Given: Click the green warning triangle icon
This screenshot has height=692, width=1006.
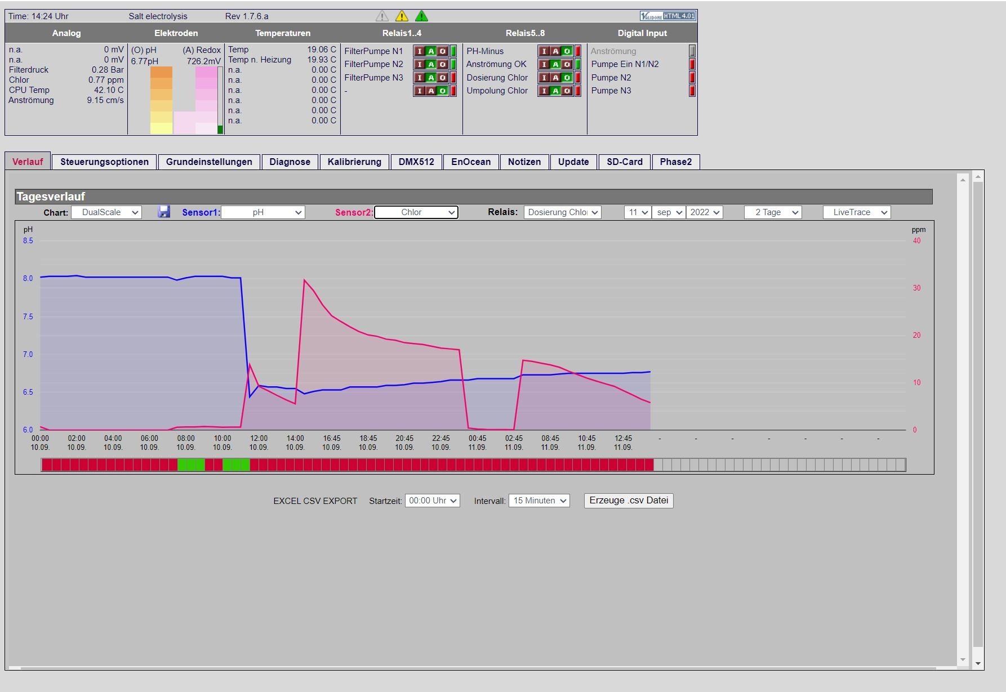Looking at the screenshot, I should (x=421, y=16).
